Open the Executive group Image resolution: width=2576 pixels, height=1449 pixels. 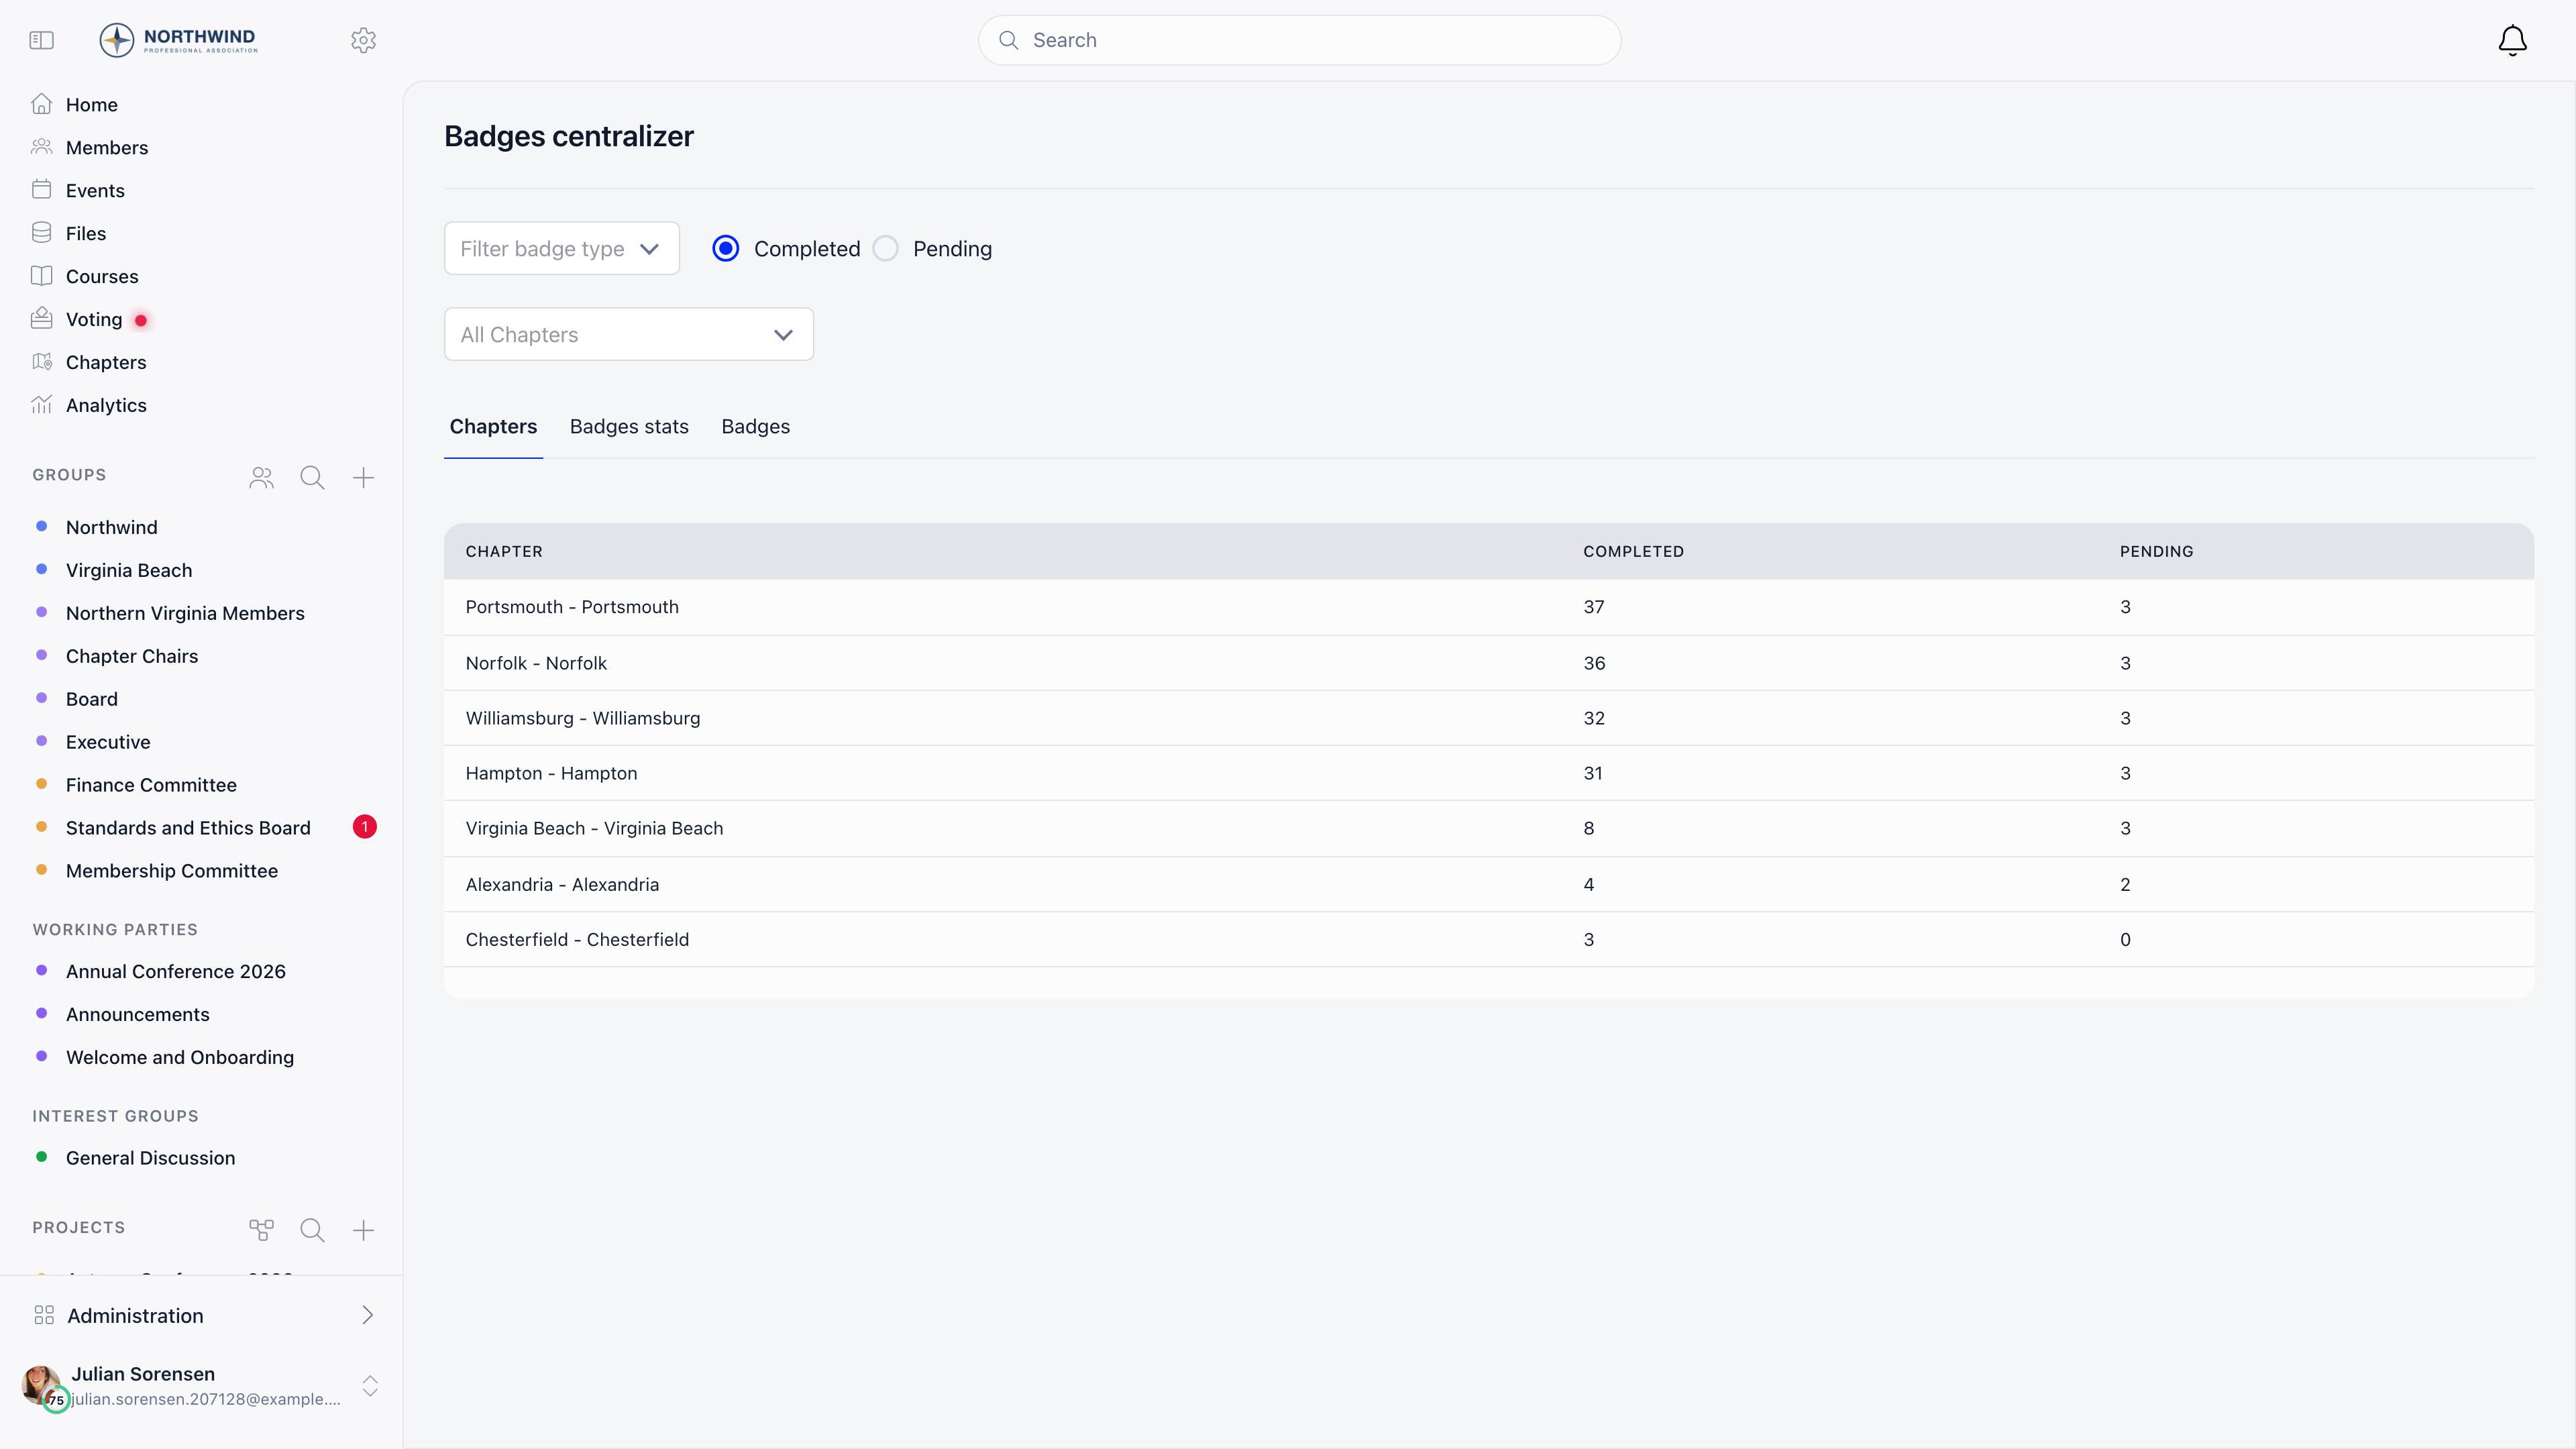108,742
